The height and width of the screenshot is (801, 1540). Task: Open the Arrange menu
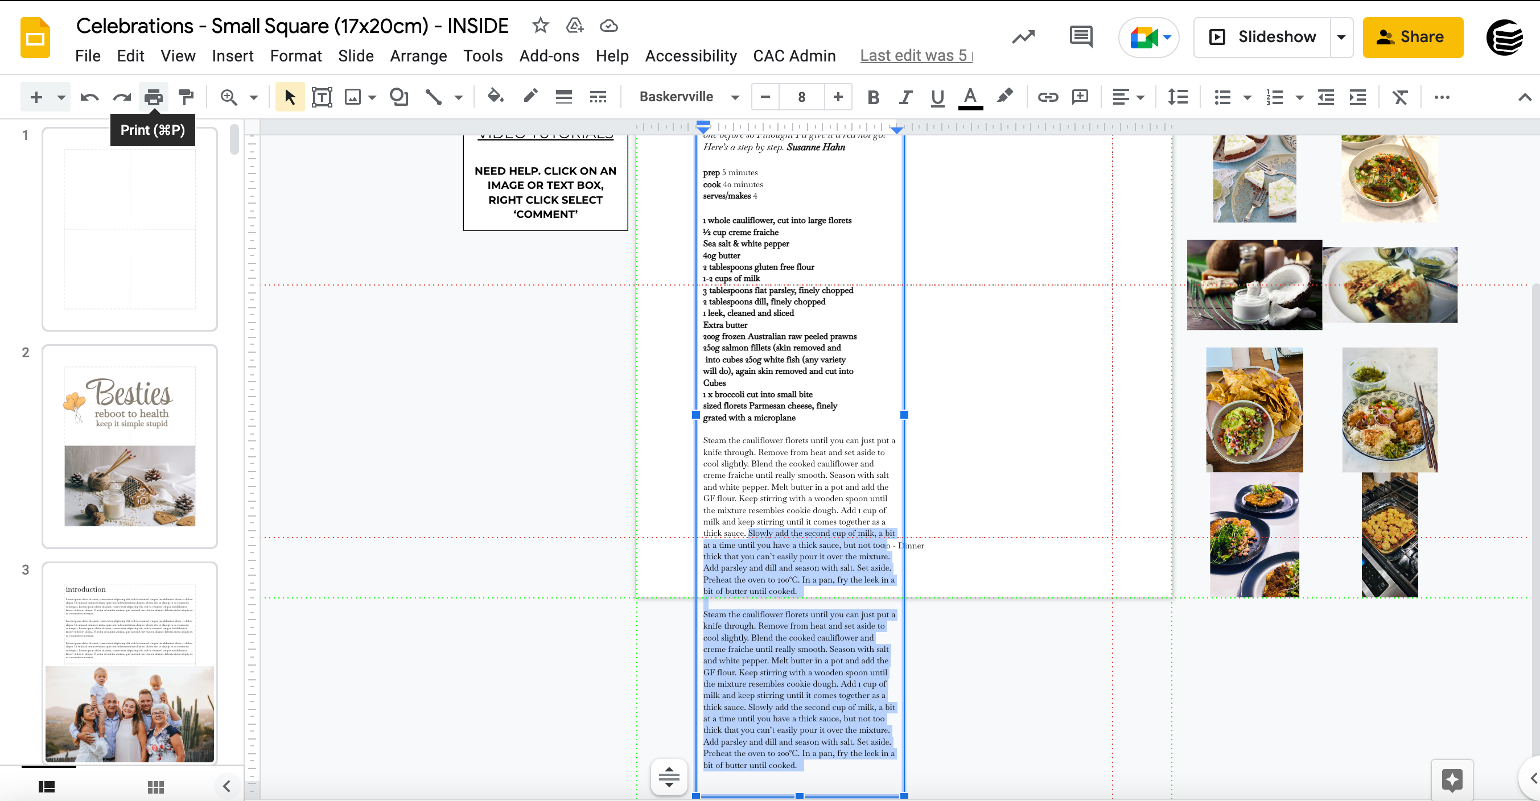pos(418,56)
